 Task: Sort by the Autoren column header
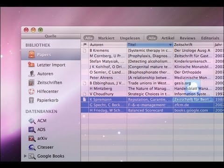tap(108, 45)
